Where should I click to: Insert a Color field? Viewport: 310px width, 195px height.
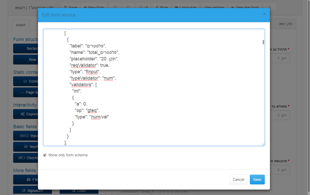[x=79, y=191]
